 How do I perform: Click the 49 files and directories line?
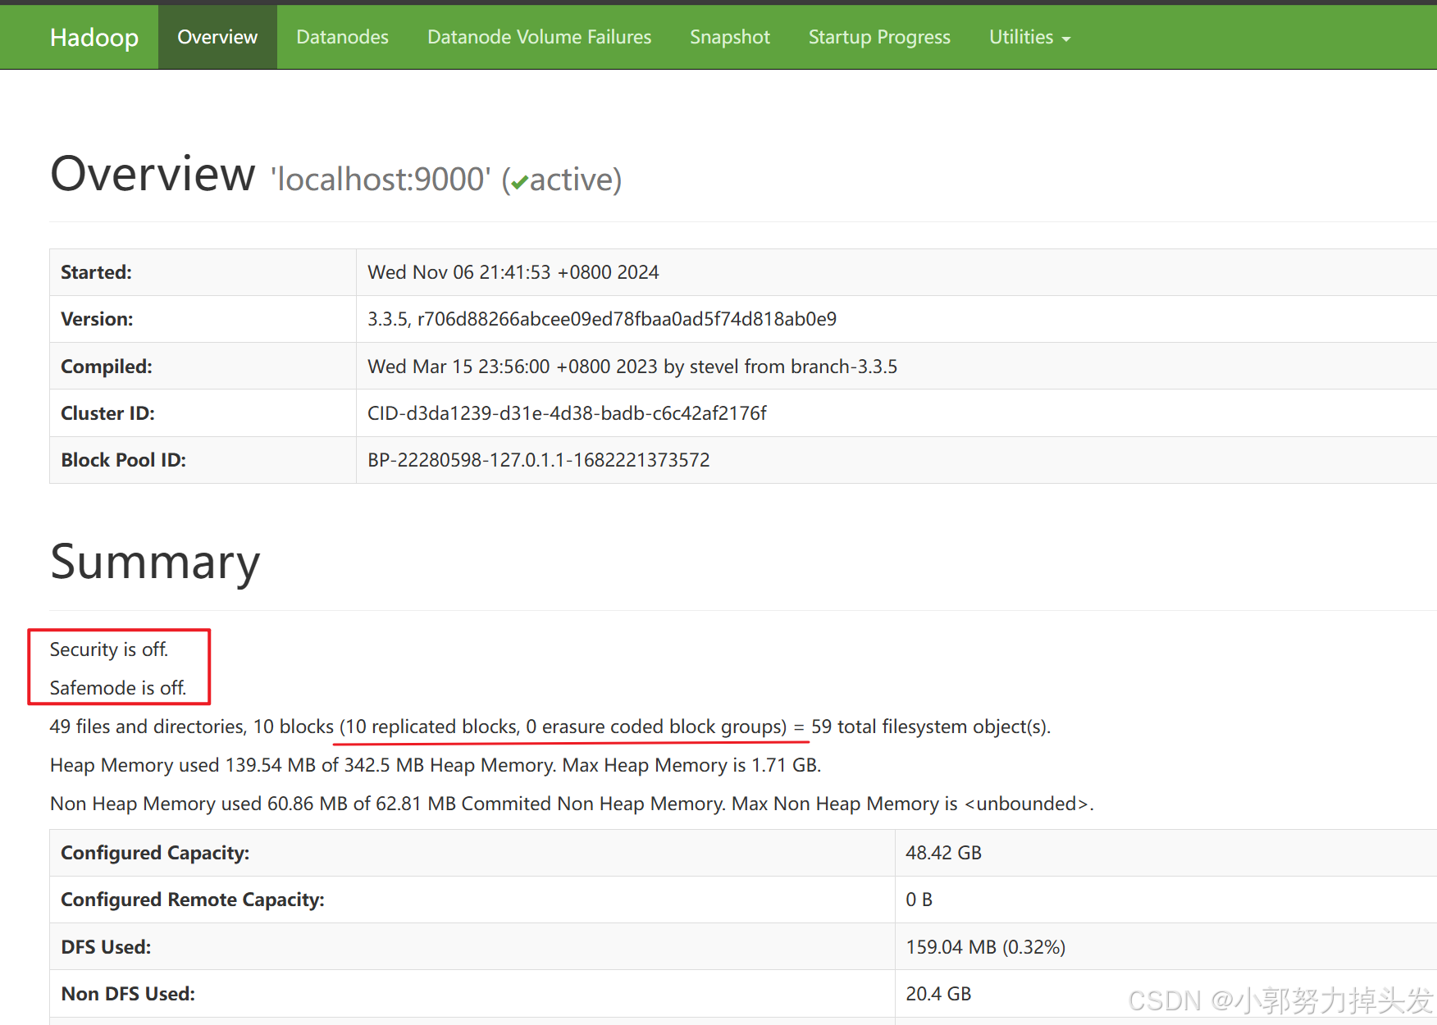coord(550,727)
